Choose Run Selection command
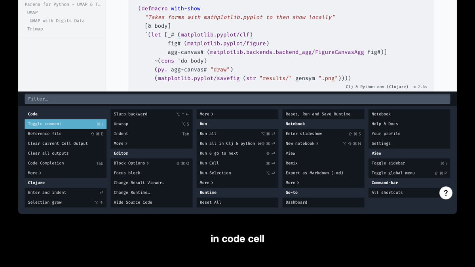 click(x=237, y=173)
